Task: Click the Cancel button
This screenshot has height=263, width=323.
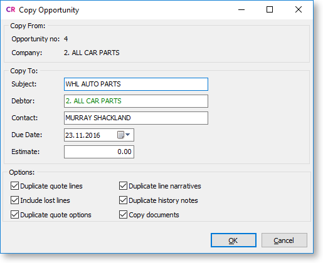Action: [x=284, y=240]
